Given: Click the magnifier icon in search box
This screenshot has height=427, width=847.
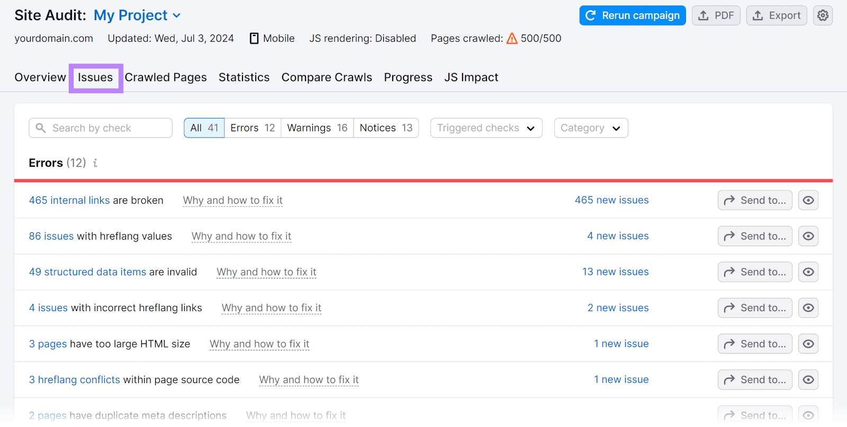Looking at the screenshot, I should (41, 128).
